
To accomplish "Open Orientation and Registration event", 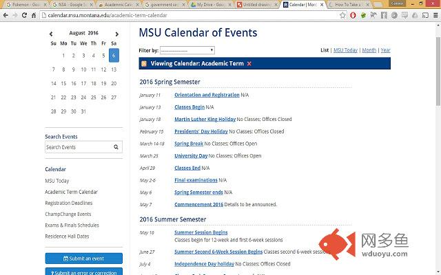I will coord(207,95).
